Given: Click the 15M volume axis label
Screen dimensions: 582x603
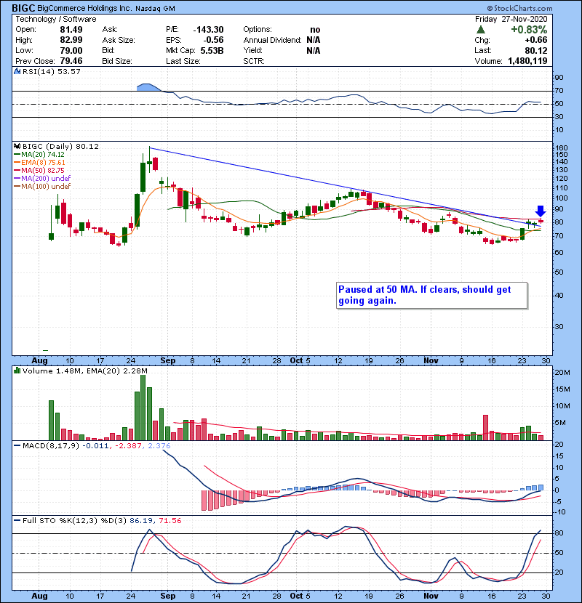Looking at the screenshot, I should pyautogui.click(x=562, y=389).
